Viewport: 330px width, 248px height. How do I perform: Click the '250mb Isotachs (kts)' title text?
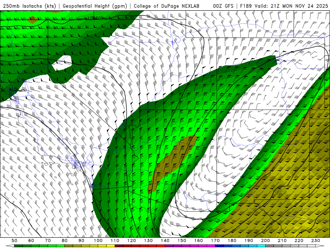30,6
